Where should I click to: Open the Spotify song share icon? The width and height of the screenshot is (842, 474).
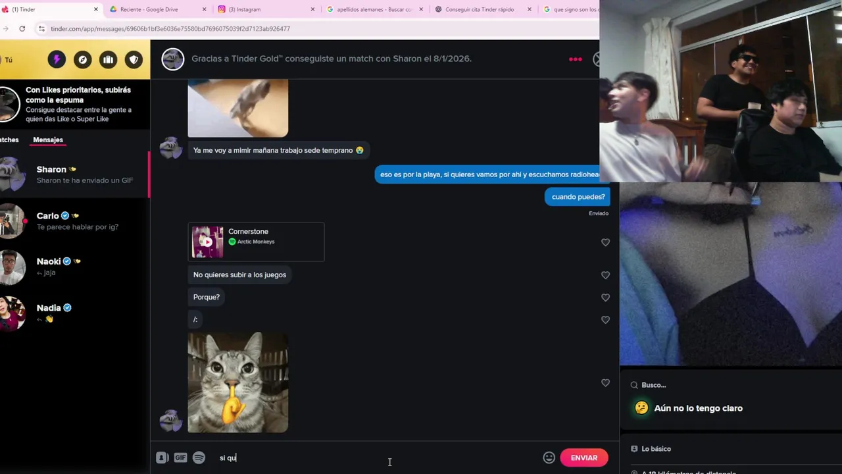point(199,458)
